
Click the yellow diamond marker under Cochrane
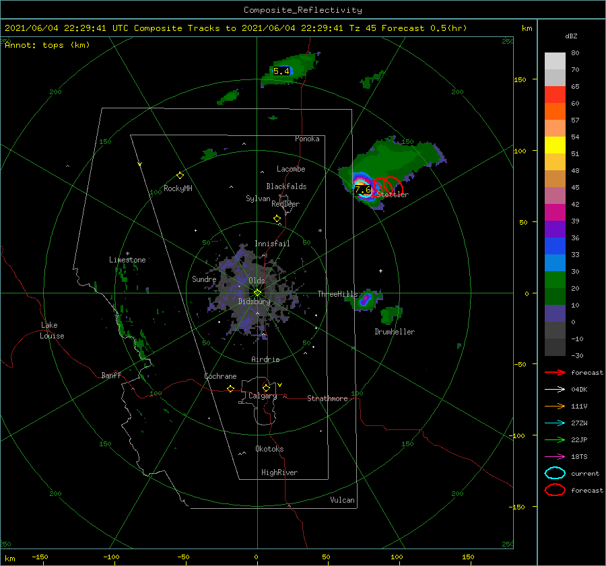tap(230, 389)
